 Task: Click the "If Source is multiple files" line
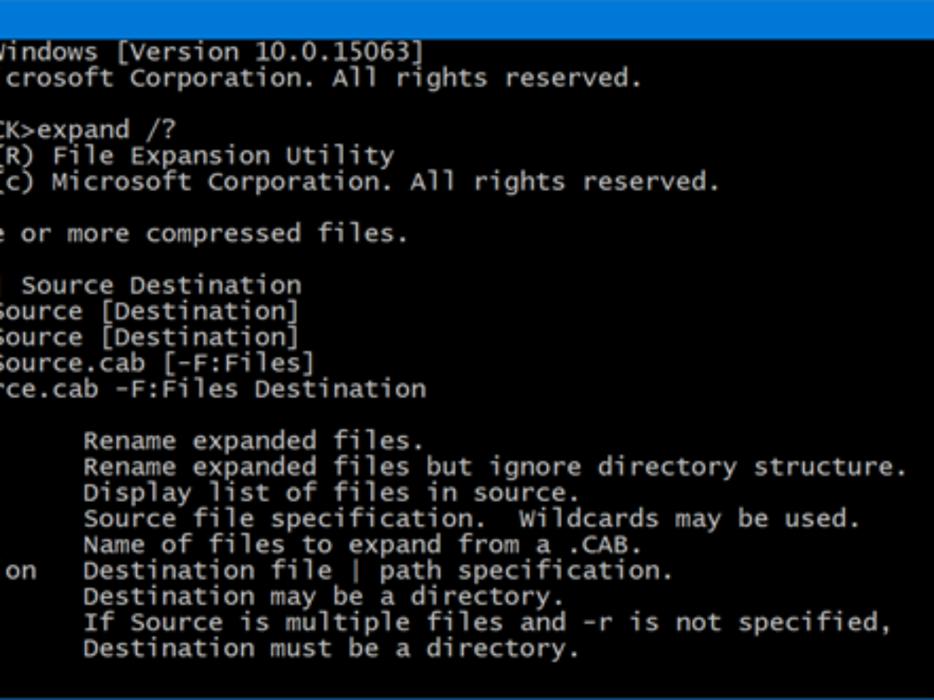pos(486,622)
